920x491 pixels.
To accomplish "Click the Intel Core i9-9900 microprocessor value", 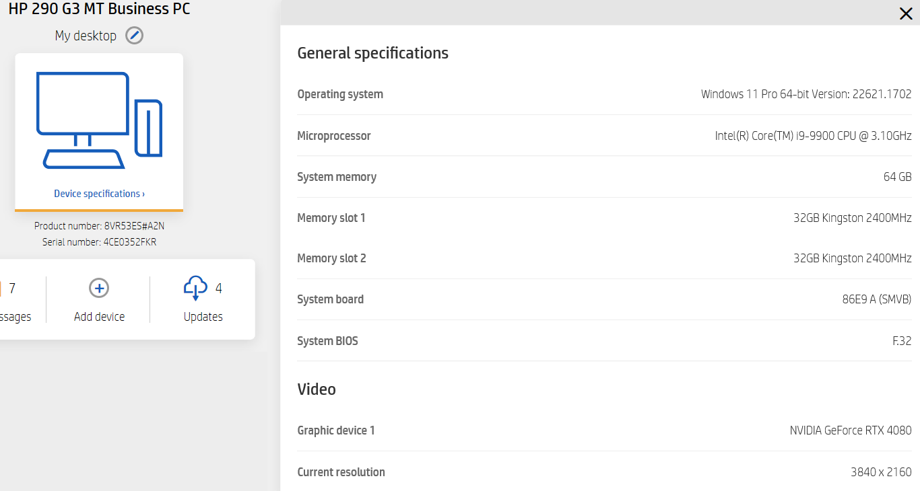I will pyautogui.click(x=813, y=136).
